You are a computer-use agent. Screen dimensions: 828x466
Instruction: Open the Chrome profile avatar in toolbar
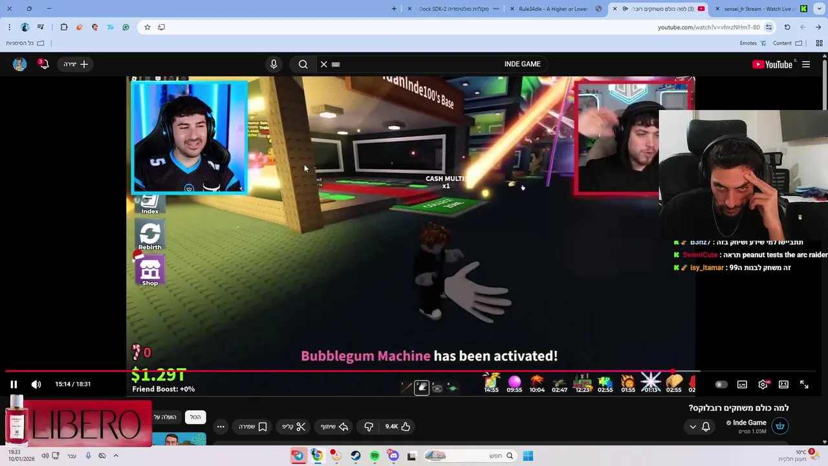(25, 27)
